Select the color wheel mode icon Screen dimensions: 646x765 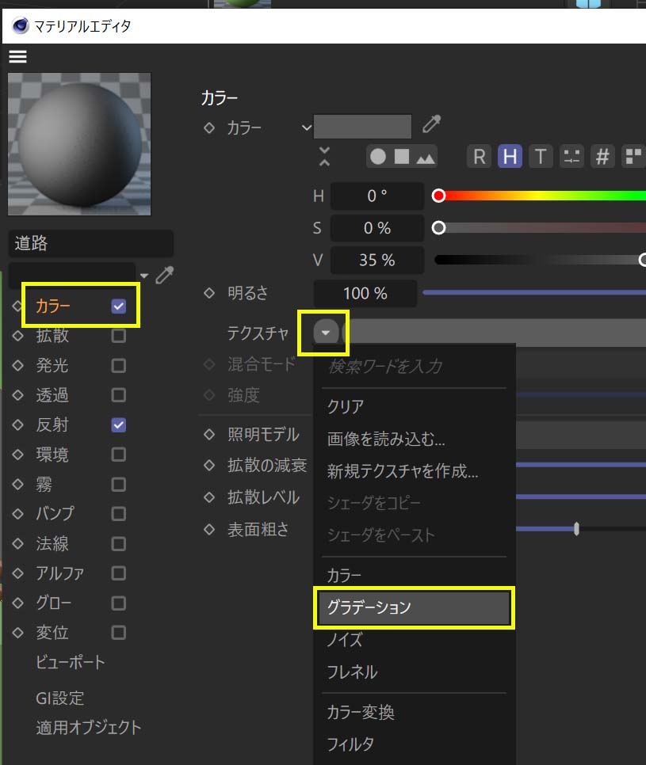pyautogui.click(x=378, y=157)
